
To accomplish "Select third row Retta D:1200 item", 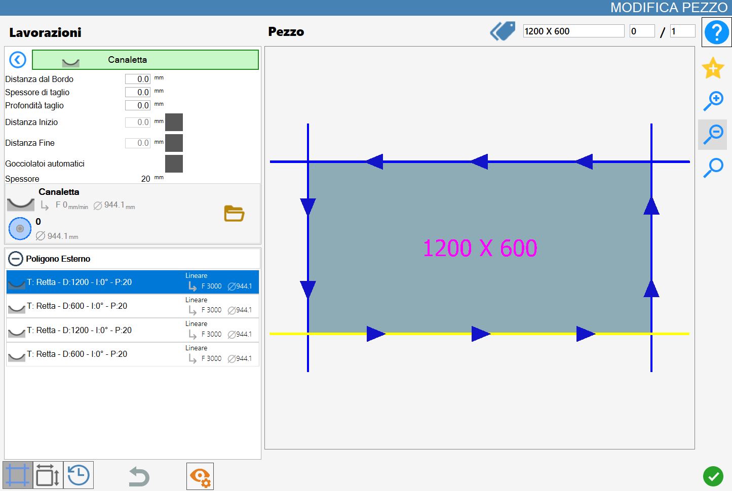I will coord(133,330).
